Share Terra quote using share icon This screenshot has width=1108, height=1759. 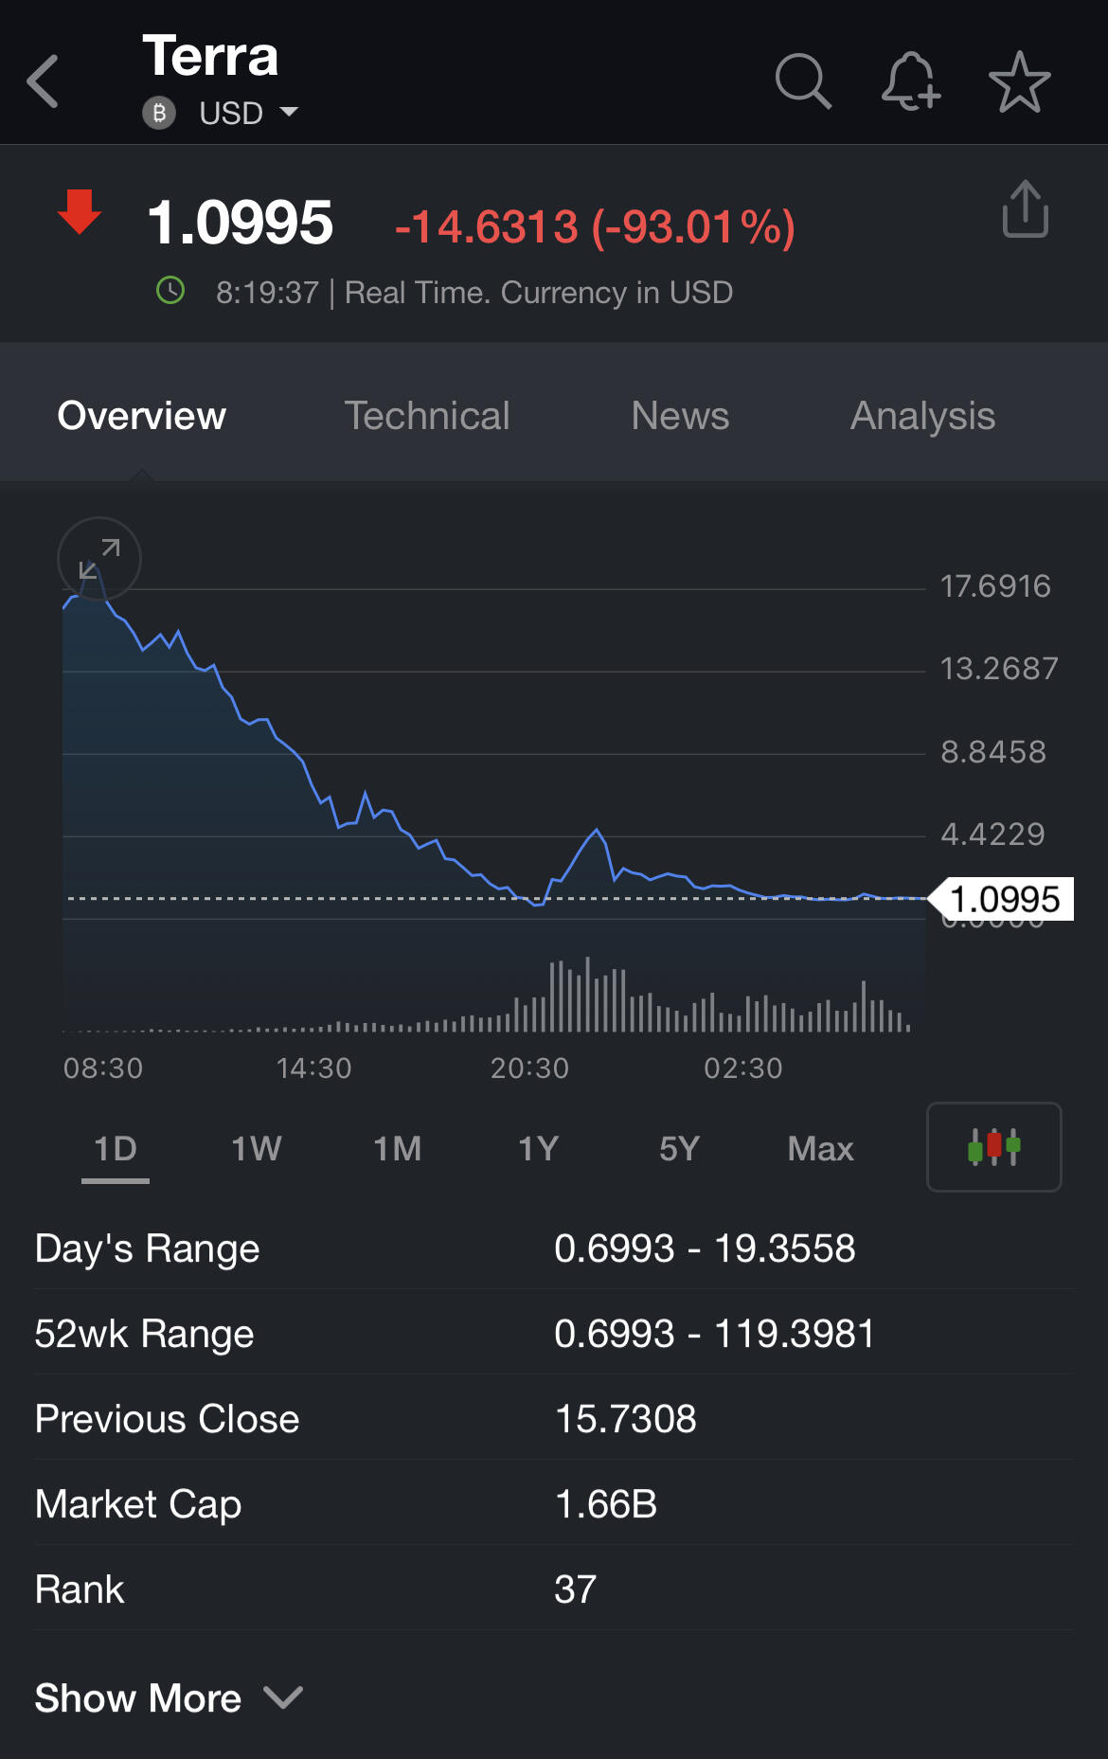[x=1025, y=209]
